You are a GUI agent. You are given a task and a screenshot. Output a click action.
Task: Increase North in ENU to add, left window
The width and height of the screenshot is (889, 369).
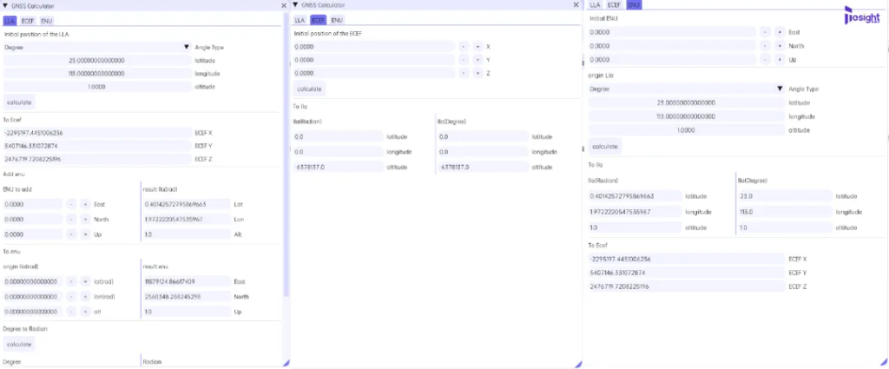85,220
